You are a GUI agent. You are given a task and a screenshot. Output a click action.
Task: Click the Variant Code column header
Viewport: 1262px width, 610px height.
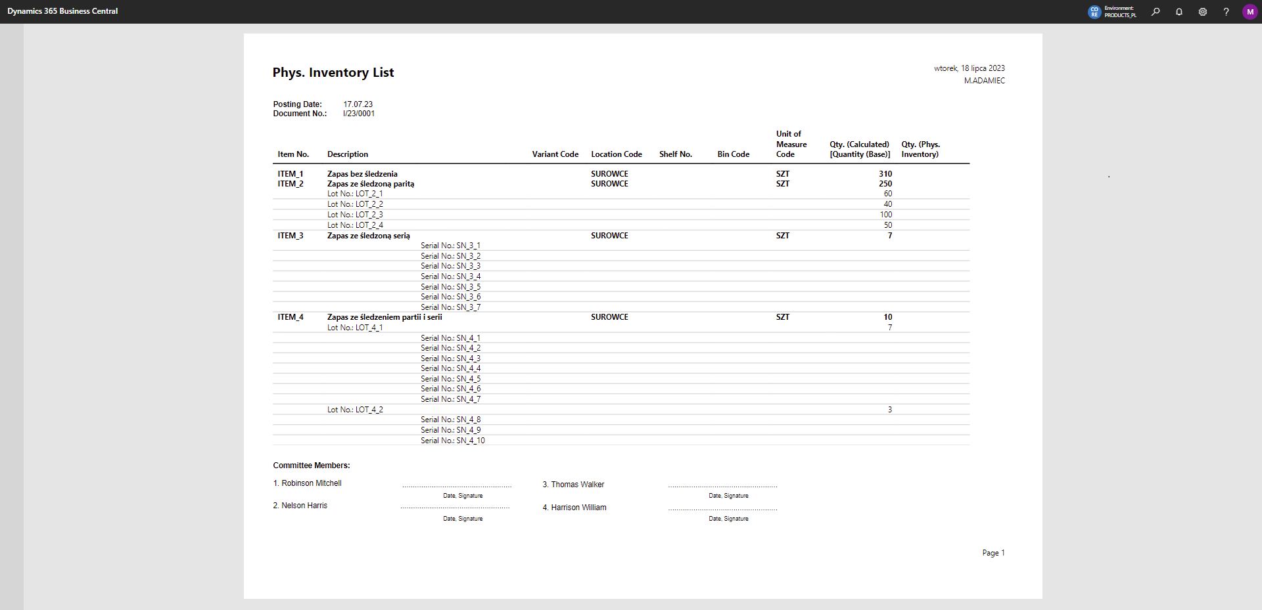pyautogui.click(x=555, y=154)
